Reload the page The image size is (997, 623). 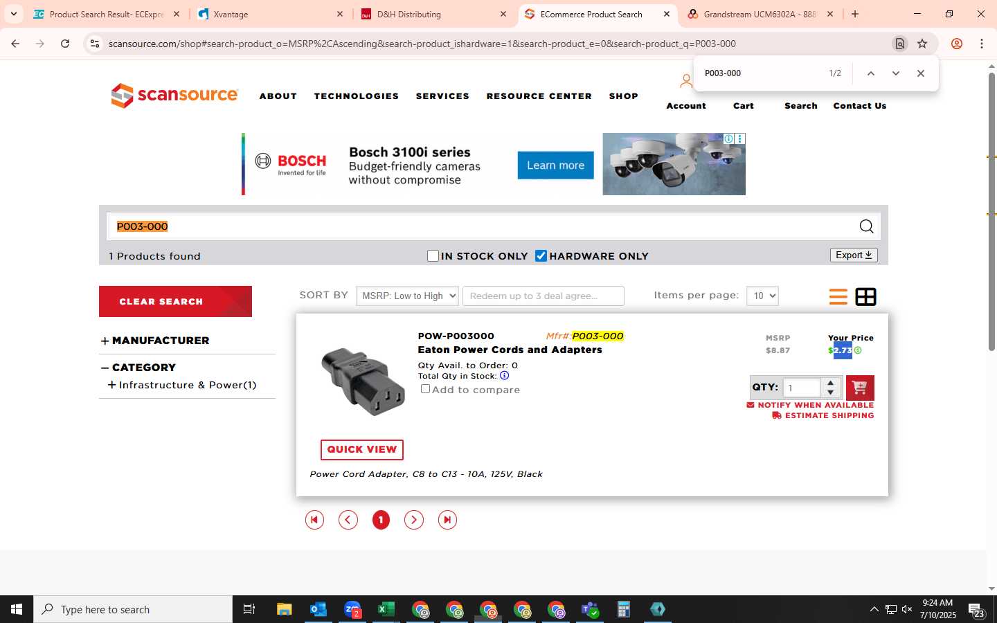65,44
